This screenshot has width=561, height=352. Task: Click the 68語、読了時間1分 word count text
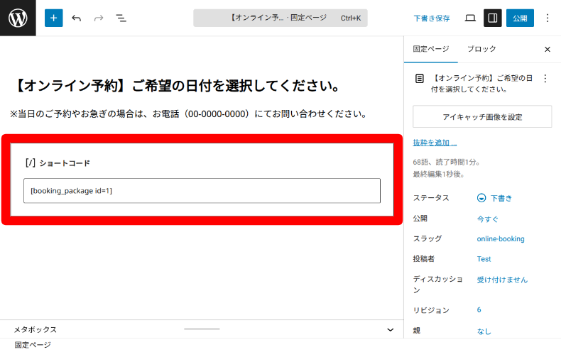[446, 162]
